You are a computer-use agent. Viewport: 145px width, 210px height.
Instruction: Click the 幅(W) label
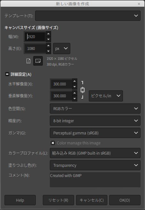click(14, 36)
